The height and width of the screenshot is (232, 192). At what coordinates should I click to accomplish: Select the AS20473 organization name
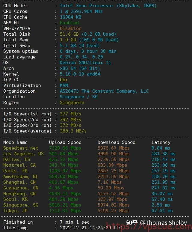104,91
